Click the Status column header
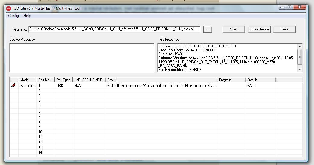Image resolution: width=314 pixels, height=165 pixels. [161, 80]
